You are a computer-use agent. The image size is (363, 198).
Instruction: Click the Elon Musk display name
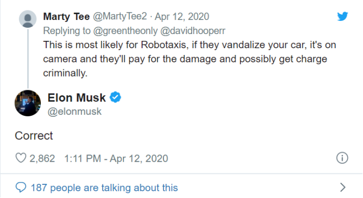pyautogui.click(x=76, y=97)
